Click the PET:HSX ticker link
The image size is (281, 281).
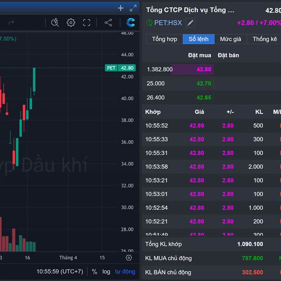(x=168, y=23)
